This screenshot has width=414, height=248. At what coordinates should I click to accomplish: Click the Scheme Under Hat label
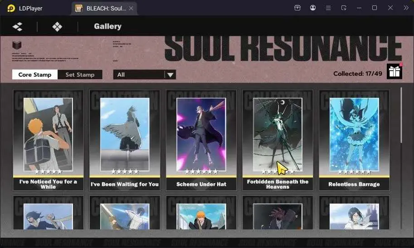tap(201, 184)
